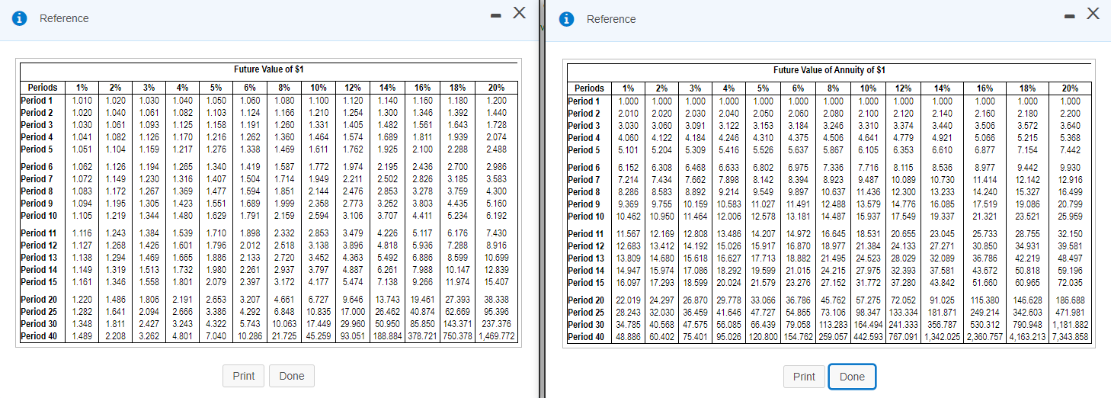Click 2,360.757 in the Annuity table
The image size is (1111, 398).
[x=985, y=337]
